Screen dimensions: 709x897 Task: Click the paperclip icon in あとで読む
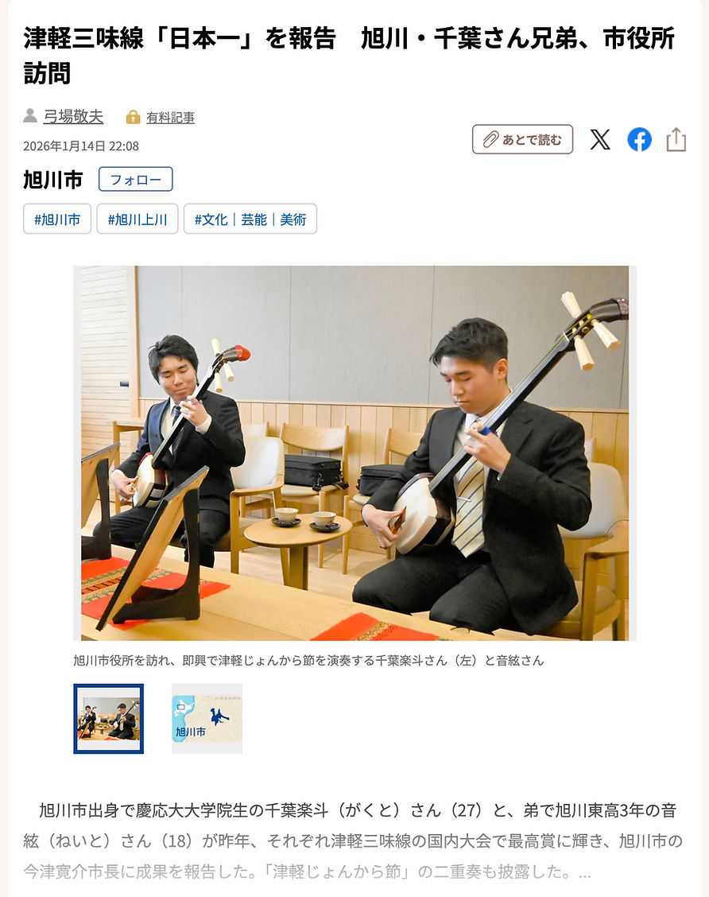point(490,140)
